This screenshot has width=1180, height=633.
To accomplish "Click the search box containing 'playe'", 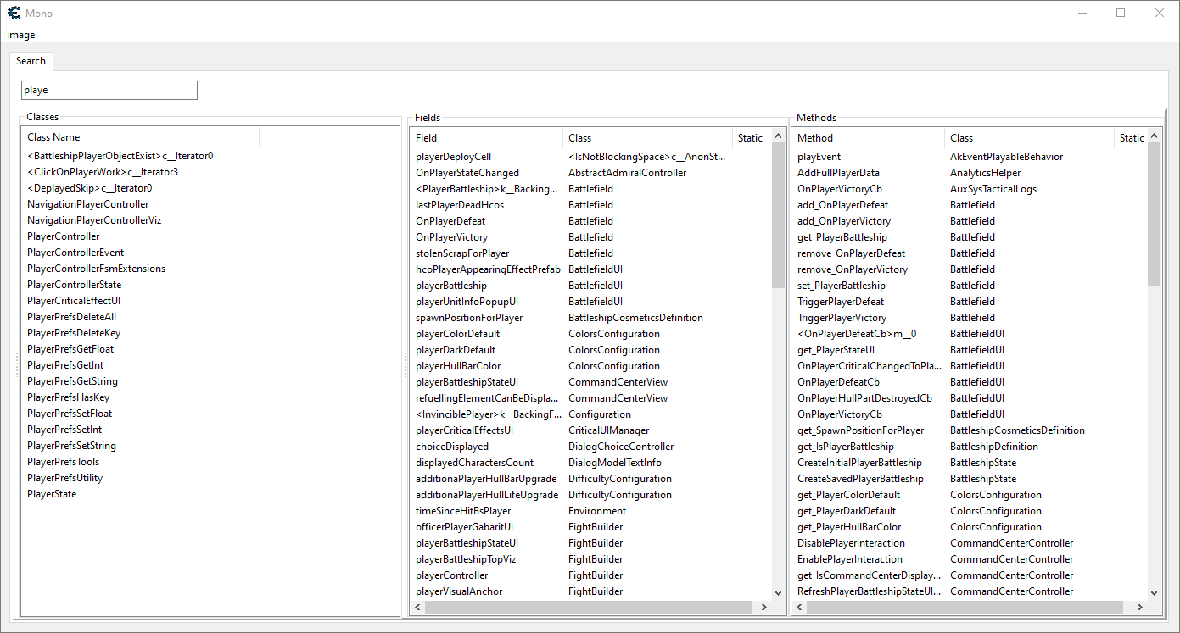I will click(x=109, y=90).
